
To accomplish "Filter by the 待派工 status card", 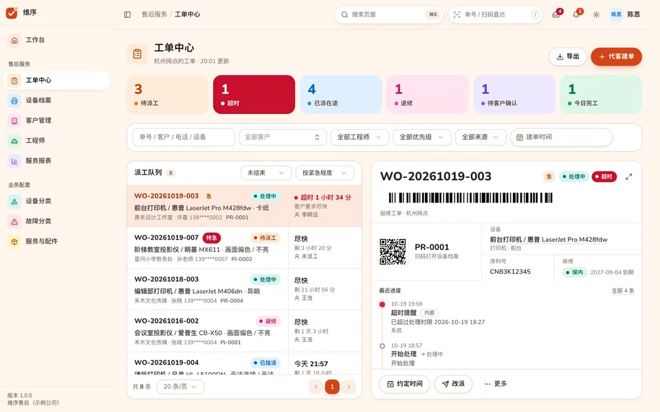I will pyautogui.click(x=168, y=95).
